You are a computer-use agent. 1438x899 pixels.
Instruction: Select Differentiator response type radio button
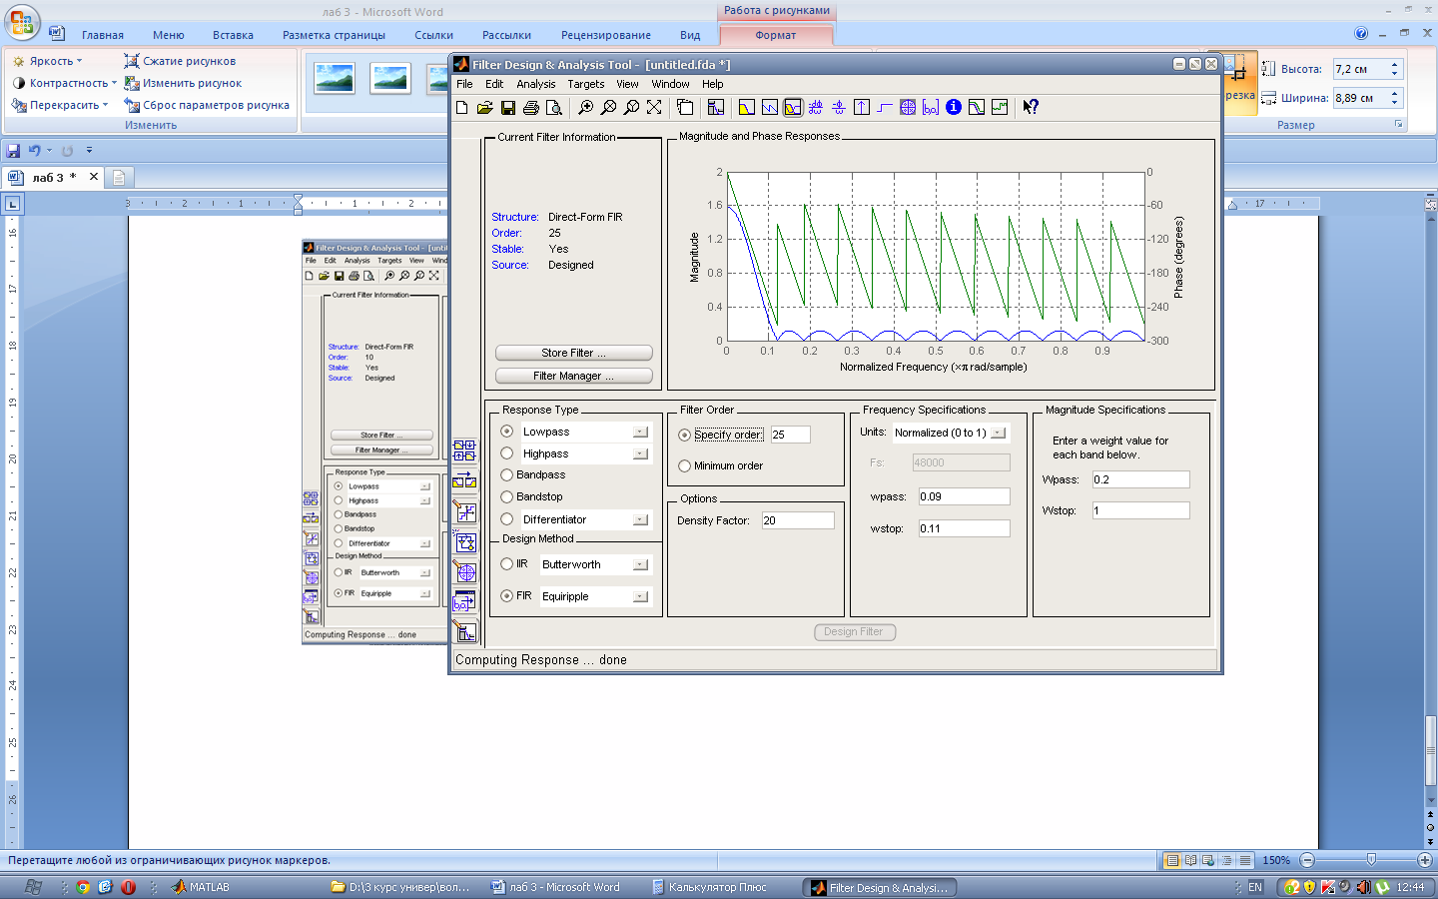point(507,519)
